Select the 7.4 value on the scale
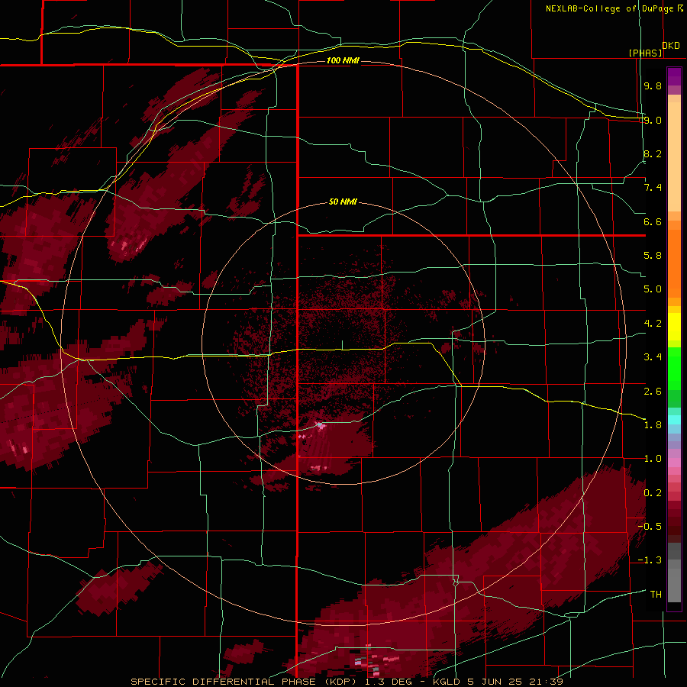 tap(653, 188)
